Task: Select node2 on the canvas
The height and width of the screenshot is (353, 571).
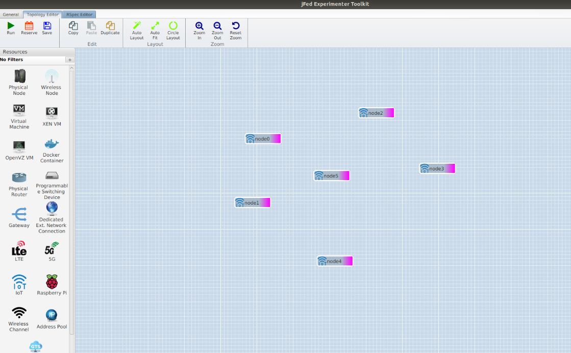Action: click(376, 113)
